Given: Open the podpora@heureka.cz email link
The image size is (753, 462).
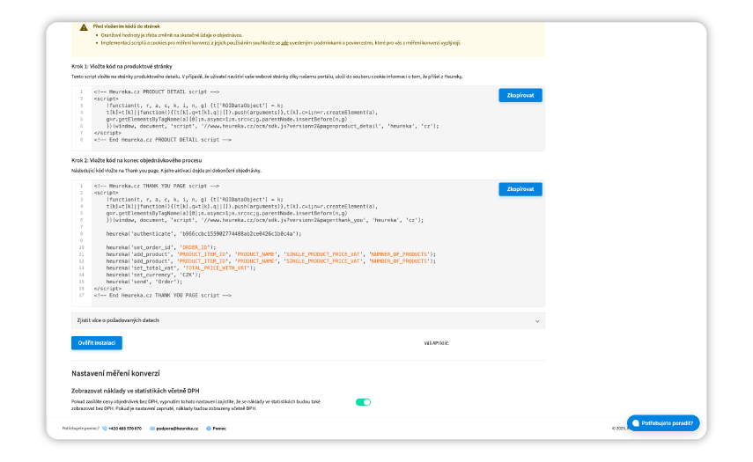Looking at the screenshot, I should tap(177, 429).
